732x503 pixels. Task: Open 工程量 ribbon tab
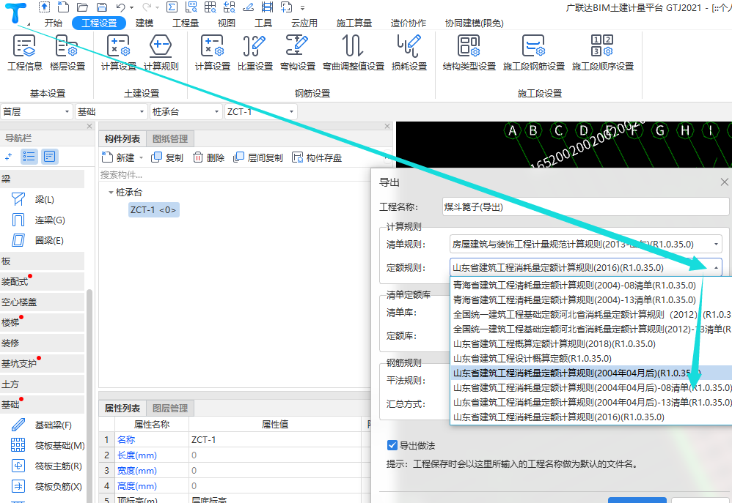186,23
